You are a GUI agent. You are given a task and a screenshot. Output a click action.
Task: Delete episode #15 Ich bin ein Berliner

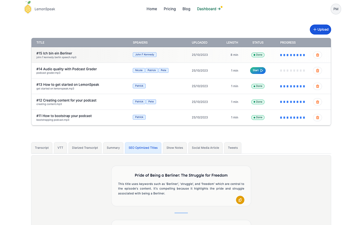(317, 55)
